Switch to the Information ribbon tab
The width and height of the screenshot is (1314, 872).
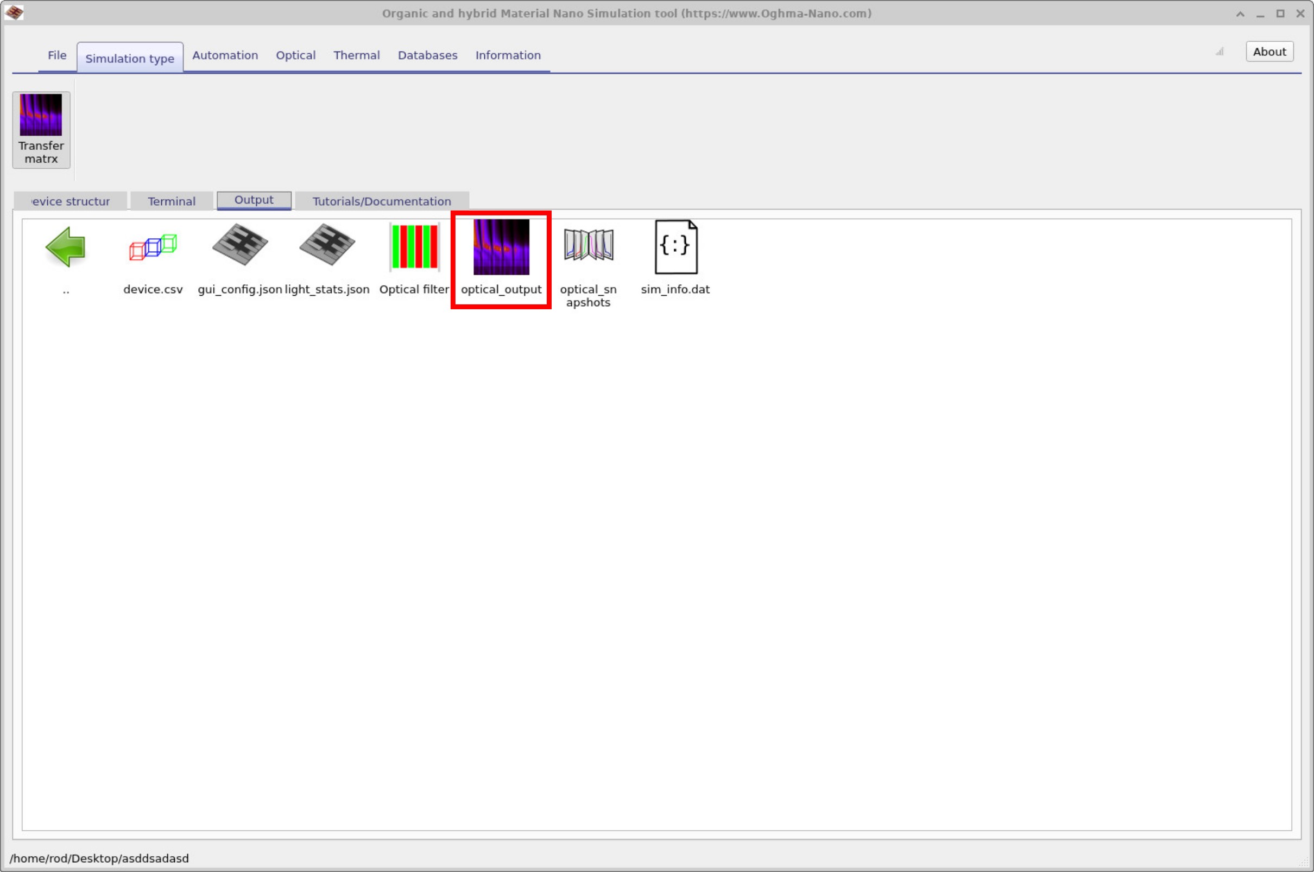(507, 55)
